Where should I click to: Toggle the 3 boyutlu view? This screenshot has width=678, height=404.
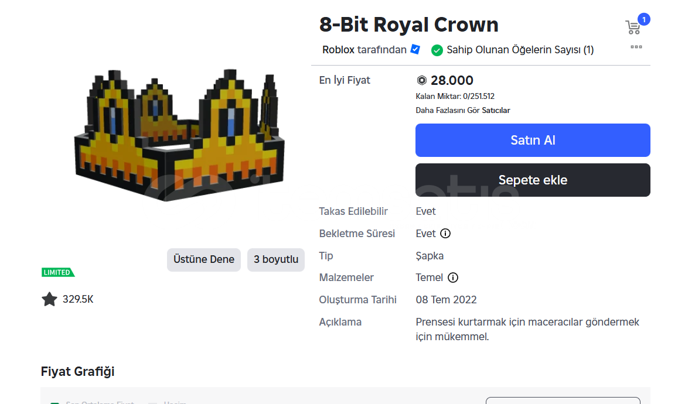(276, 259)
